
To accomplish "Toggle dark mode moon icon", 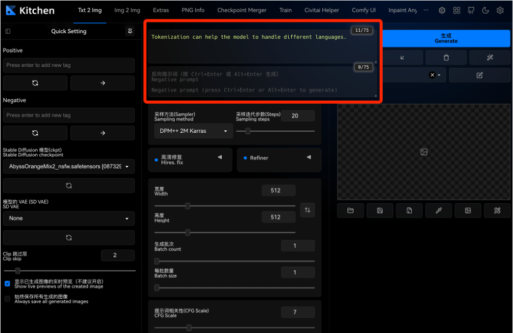I will 485,10.
